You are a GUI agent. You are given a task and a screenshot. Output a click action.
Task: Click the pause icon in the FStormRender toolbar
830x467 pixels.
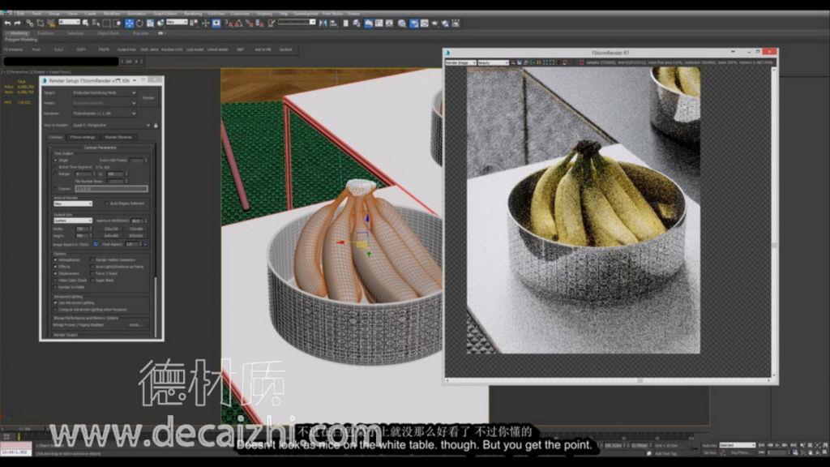click(x=539, y=62)
